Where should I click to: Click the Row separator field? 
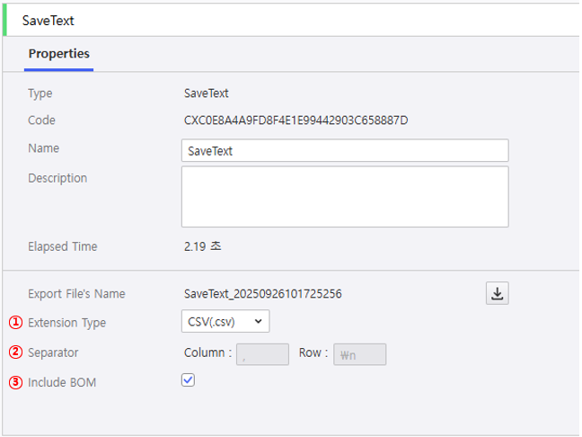359,354
